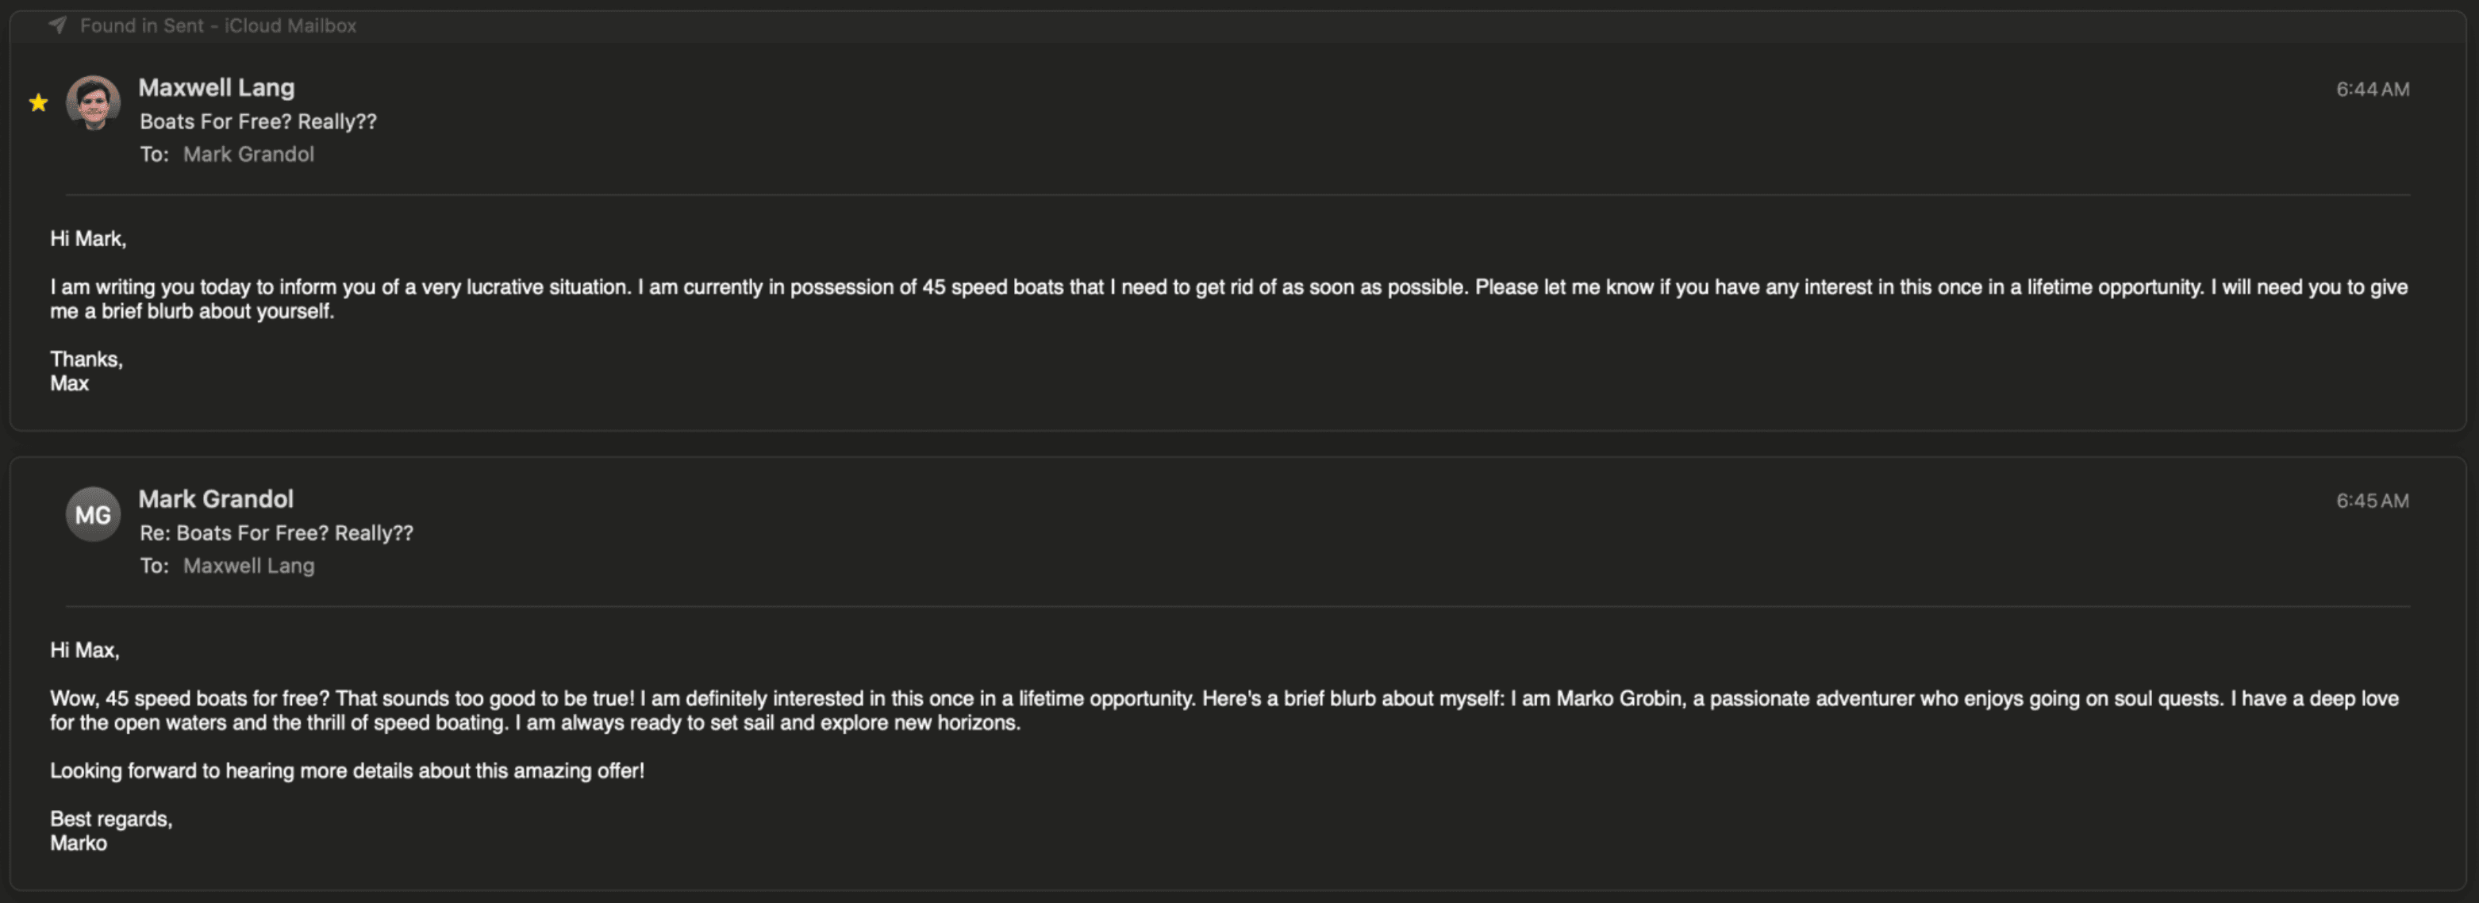Image resolution: width=2479 pixels, height=903 pixels.
Task: Click the first message's subject without Re: prefix
Action: point(258,121)
